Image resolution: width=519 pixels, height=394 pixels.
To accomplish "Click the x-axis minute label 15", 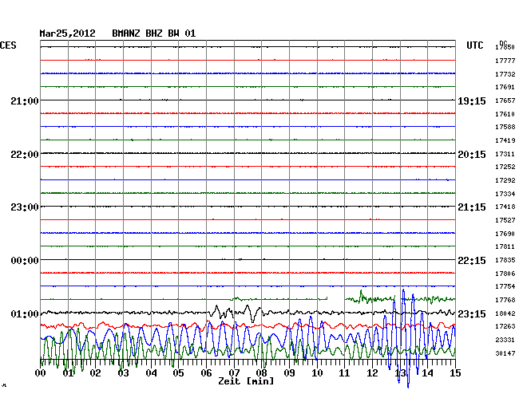I will click(455, 373).
